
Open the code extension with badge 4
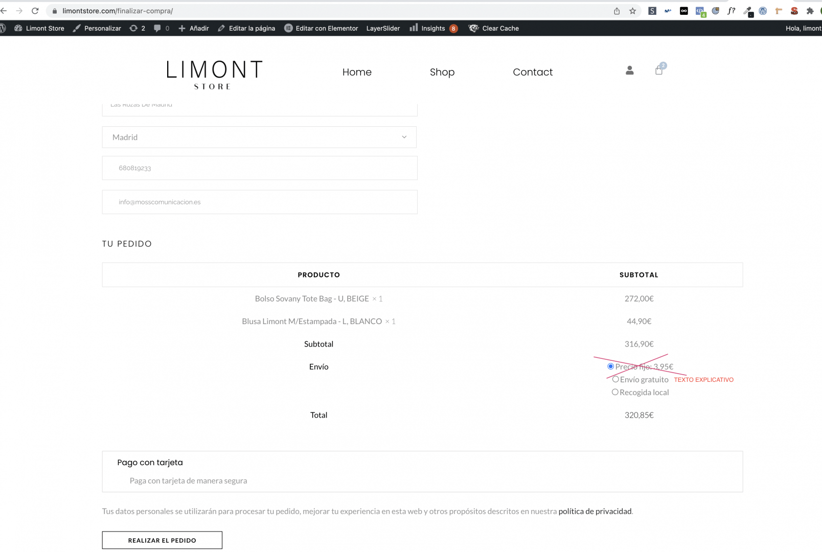(x=700, y=11)
